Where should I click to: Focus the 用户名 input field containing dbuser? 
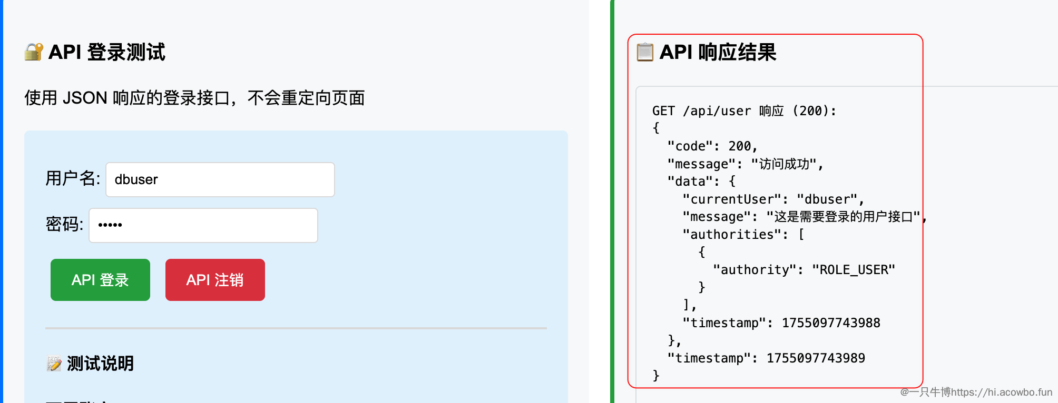point(220,179)
